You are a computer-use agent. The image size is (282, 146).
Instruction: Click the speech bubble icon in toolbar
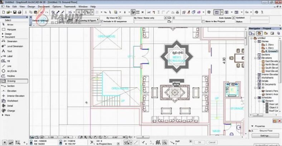209,12
